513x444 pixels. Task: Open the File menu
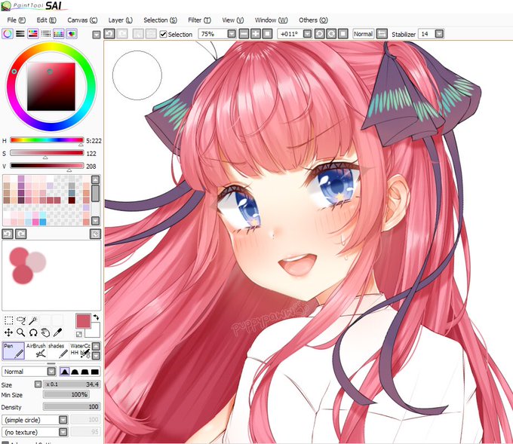tap(16, 20)
